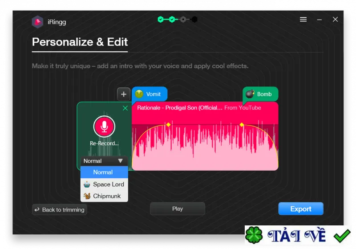
Task: Select the Bomb sound effect tag
Action: tap(260, 94)
